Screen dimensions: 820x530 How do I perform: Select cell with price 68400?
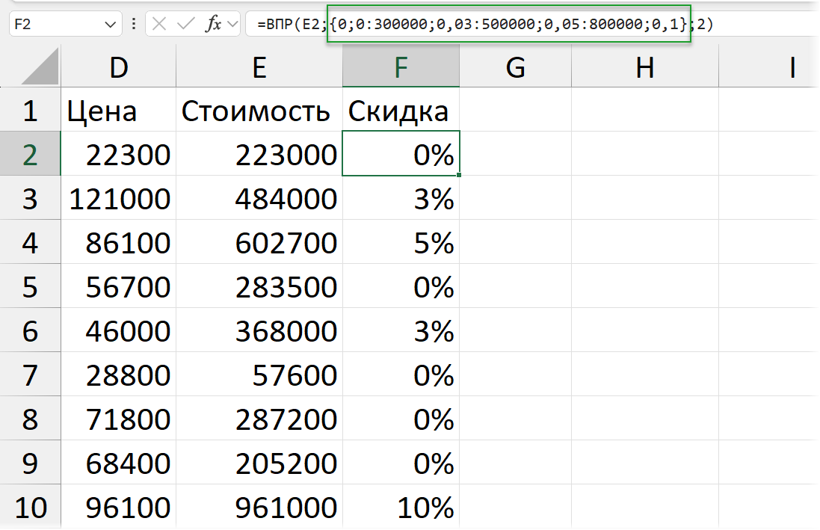point(119,463)
